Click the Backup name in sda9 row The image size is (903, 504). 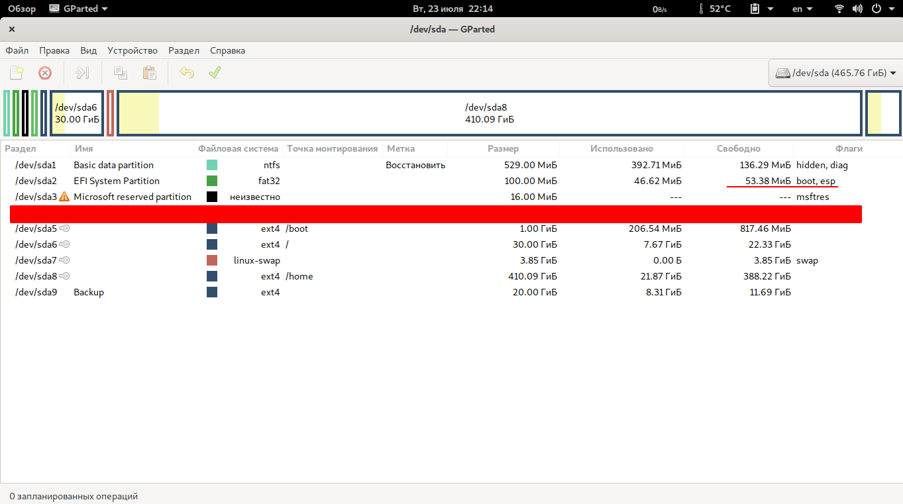click(x=89, y=292)
